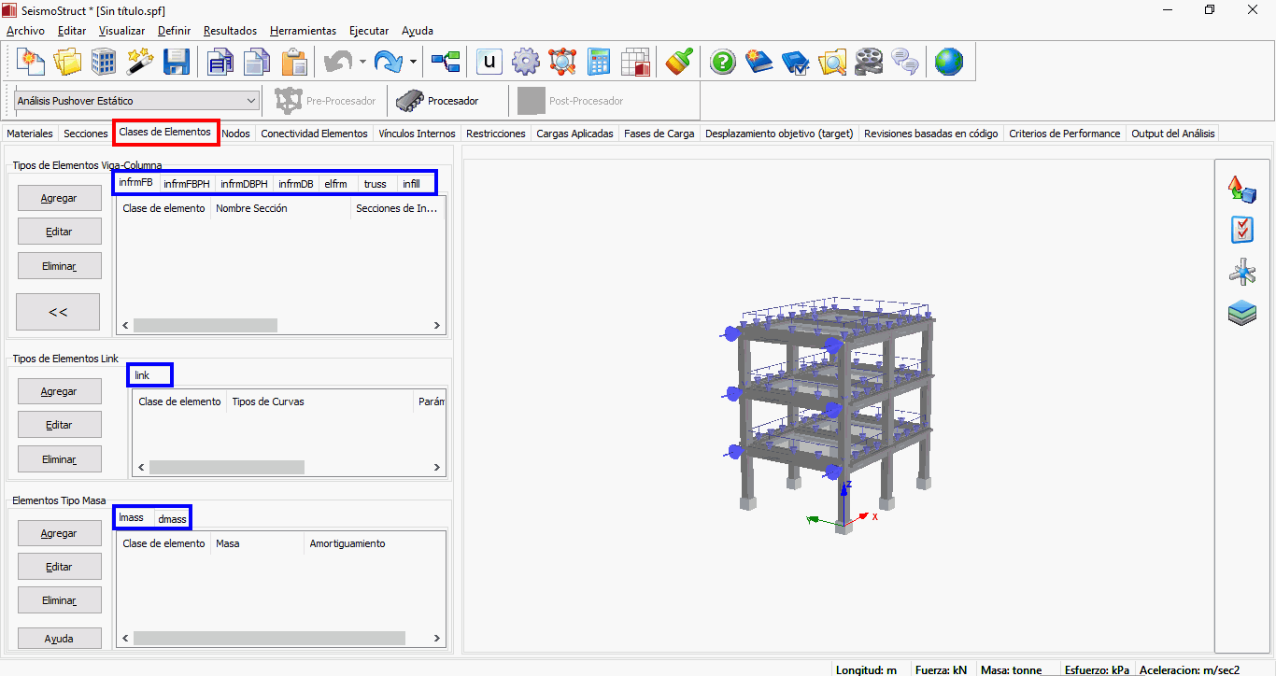1276x676 pixels.
Task: Click the film reel movie icon
Action: (868, 63)
